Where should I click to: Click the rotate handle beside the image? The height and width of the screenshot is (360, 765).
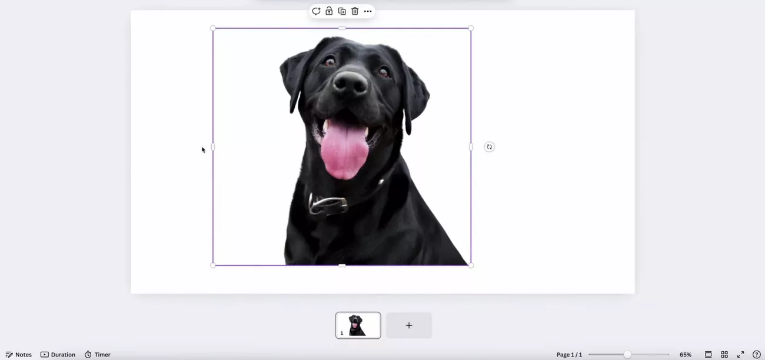click(x=489, y=146)
